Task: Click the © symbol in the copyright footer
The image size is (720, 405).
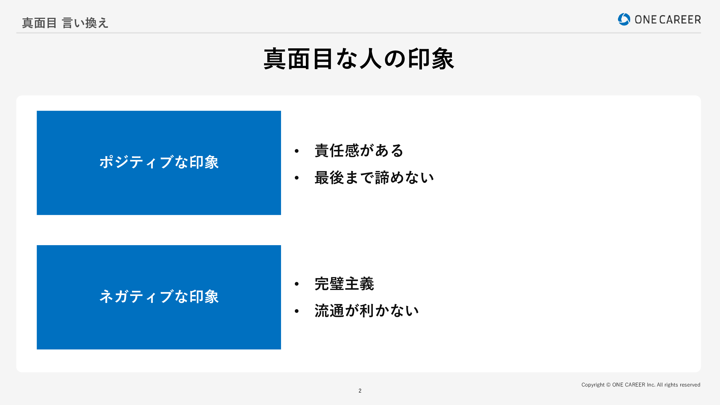Action: coord(608,385)
